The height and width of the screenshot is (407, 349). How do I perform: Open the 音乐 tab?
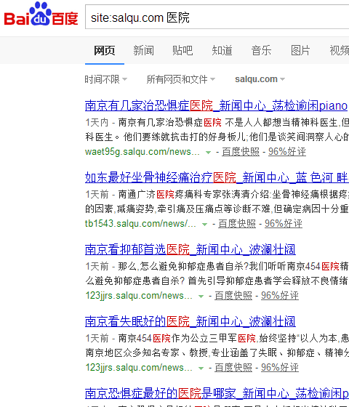coord(261,50)
